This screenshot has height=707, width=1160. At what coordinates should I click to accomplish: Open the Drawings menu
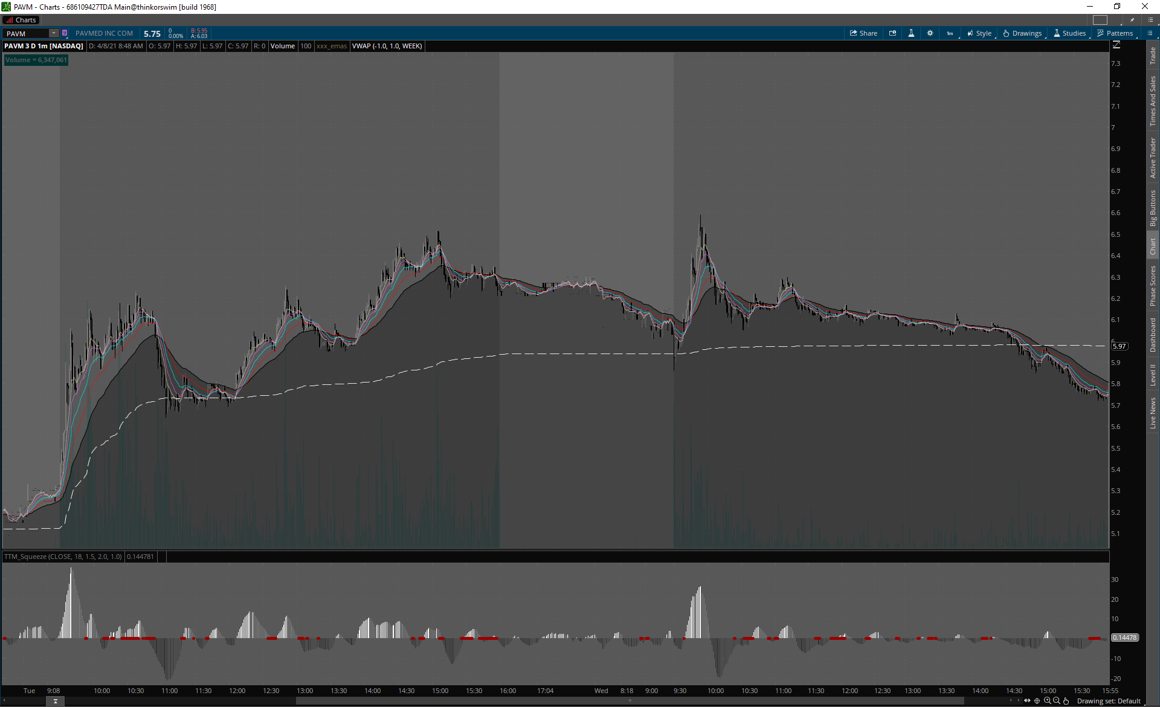(x=1022, y=33)
